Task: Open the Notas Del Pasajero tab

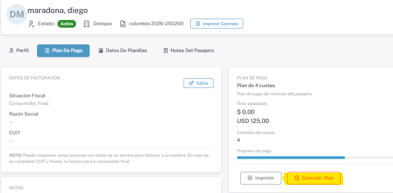Action: pos(189,50)
